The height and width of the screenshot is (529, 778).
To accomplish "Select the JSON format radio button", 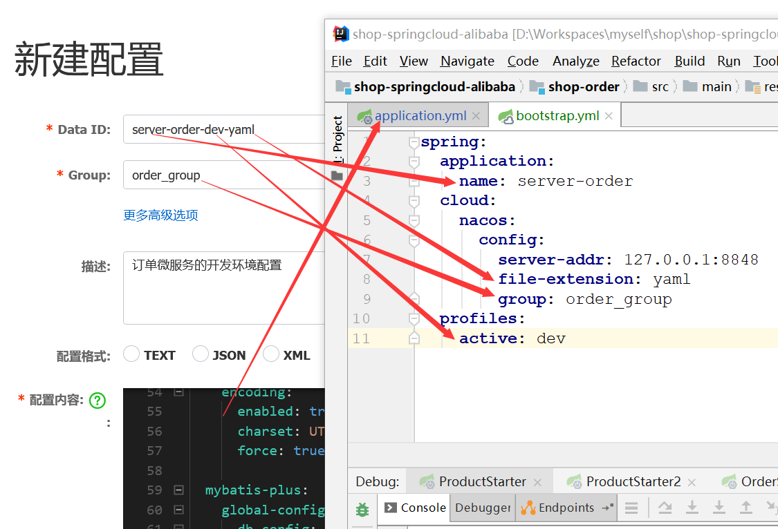I will 201,354.
